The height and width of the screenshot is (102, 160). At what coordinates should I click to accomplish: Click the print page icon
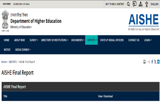point(144,62)
